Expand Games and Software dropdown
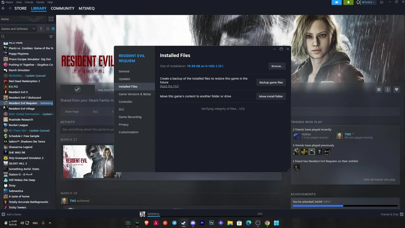 pyautogui.click(x=18, y=29)
